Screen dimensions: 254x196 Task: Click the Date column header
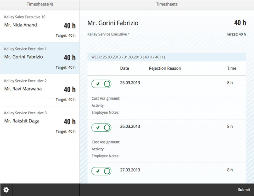click(x=125, y=68)
